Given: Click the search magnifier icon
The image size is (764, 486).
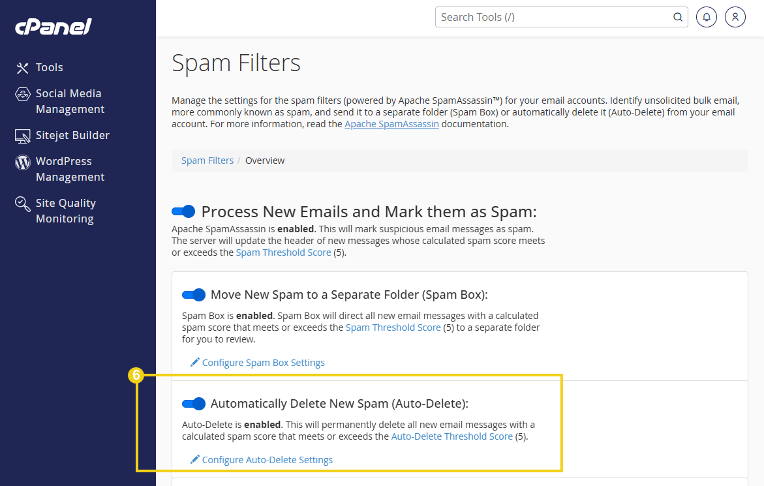Looking at the screenshot, I should (677, 17).
